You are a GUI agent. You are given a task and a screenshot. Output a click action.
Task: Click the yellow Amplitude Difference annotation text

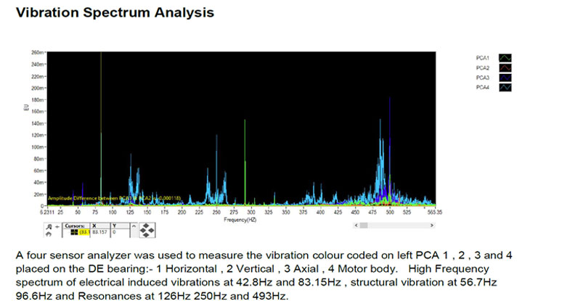(x=114, y=198)
